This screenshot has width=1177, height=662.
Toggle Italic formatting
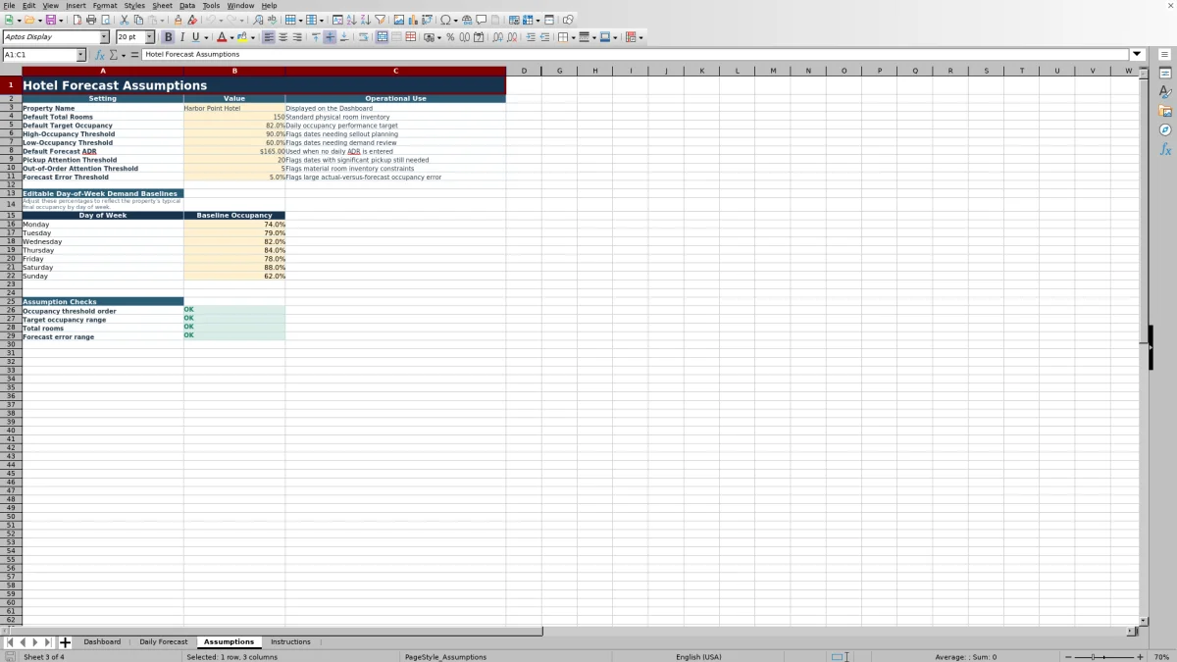(x=181, y=37)
